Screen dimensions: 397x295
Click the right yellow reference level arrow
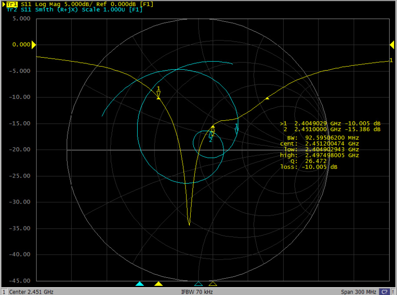392,45
